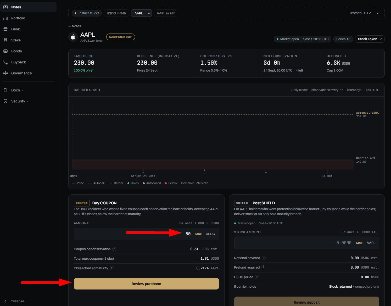Click the AAPL in 24h button
The height and width of the screenshot is (306, 391).
coord(166,13)
